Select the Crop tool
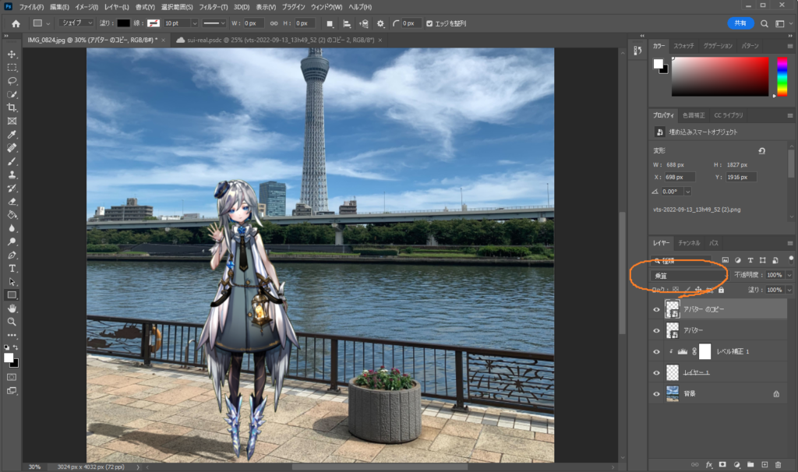 tap(12, 107)
